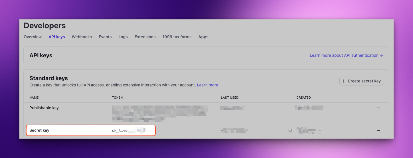Click the CREATED column header

[303, 98]
